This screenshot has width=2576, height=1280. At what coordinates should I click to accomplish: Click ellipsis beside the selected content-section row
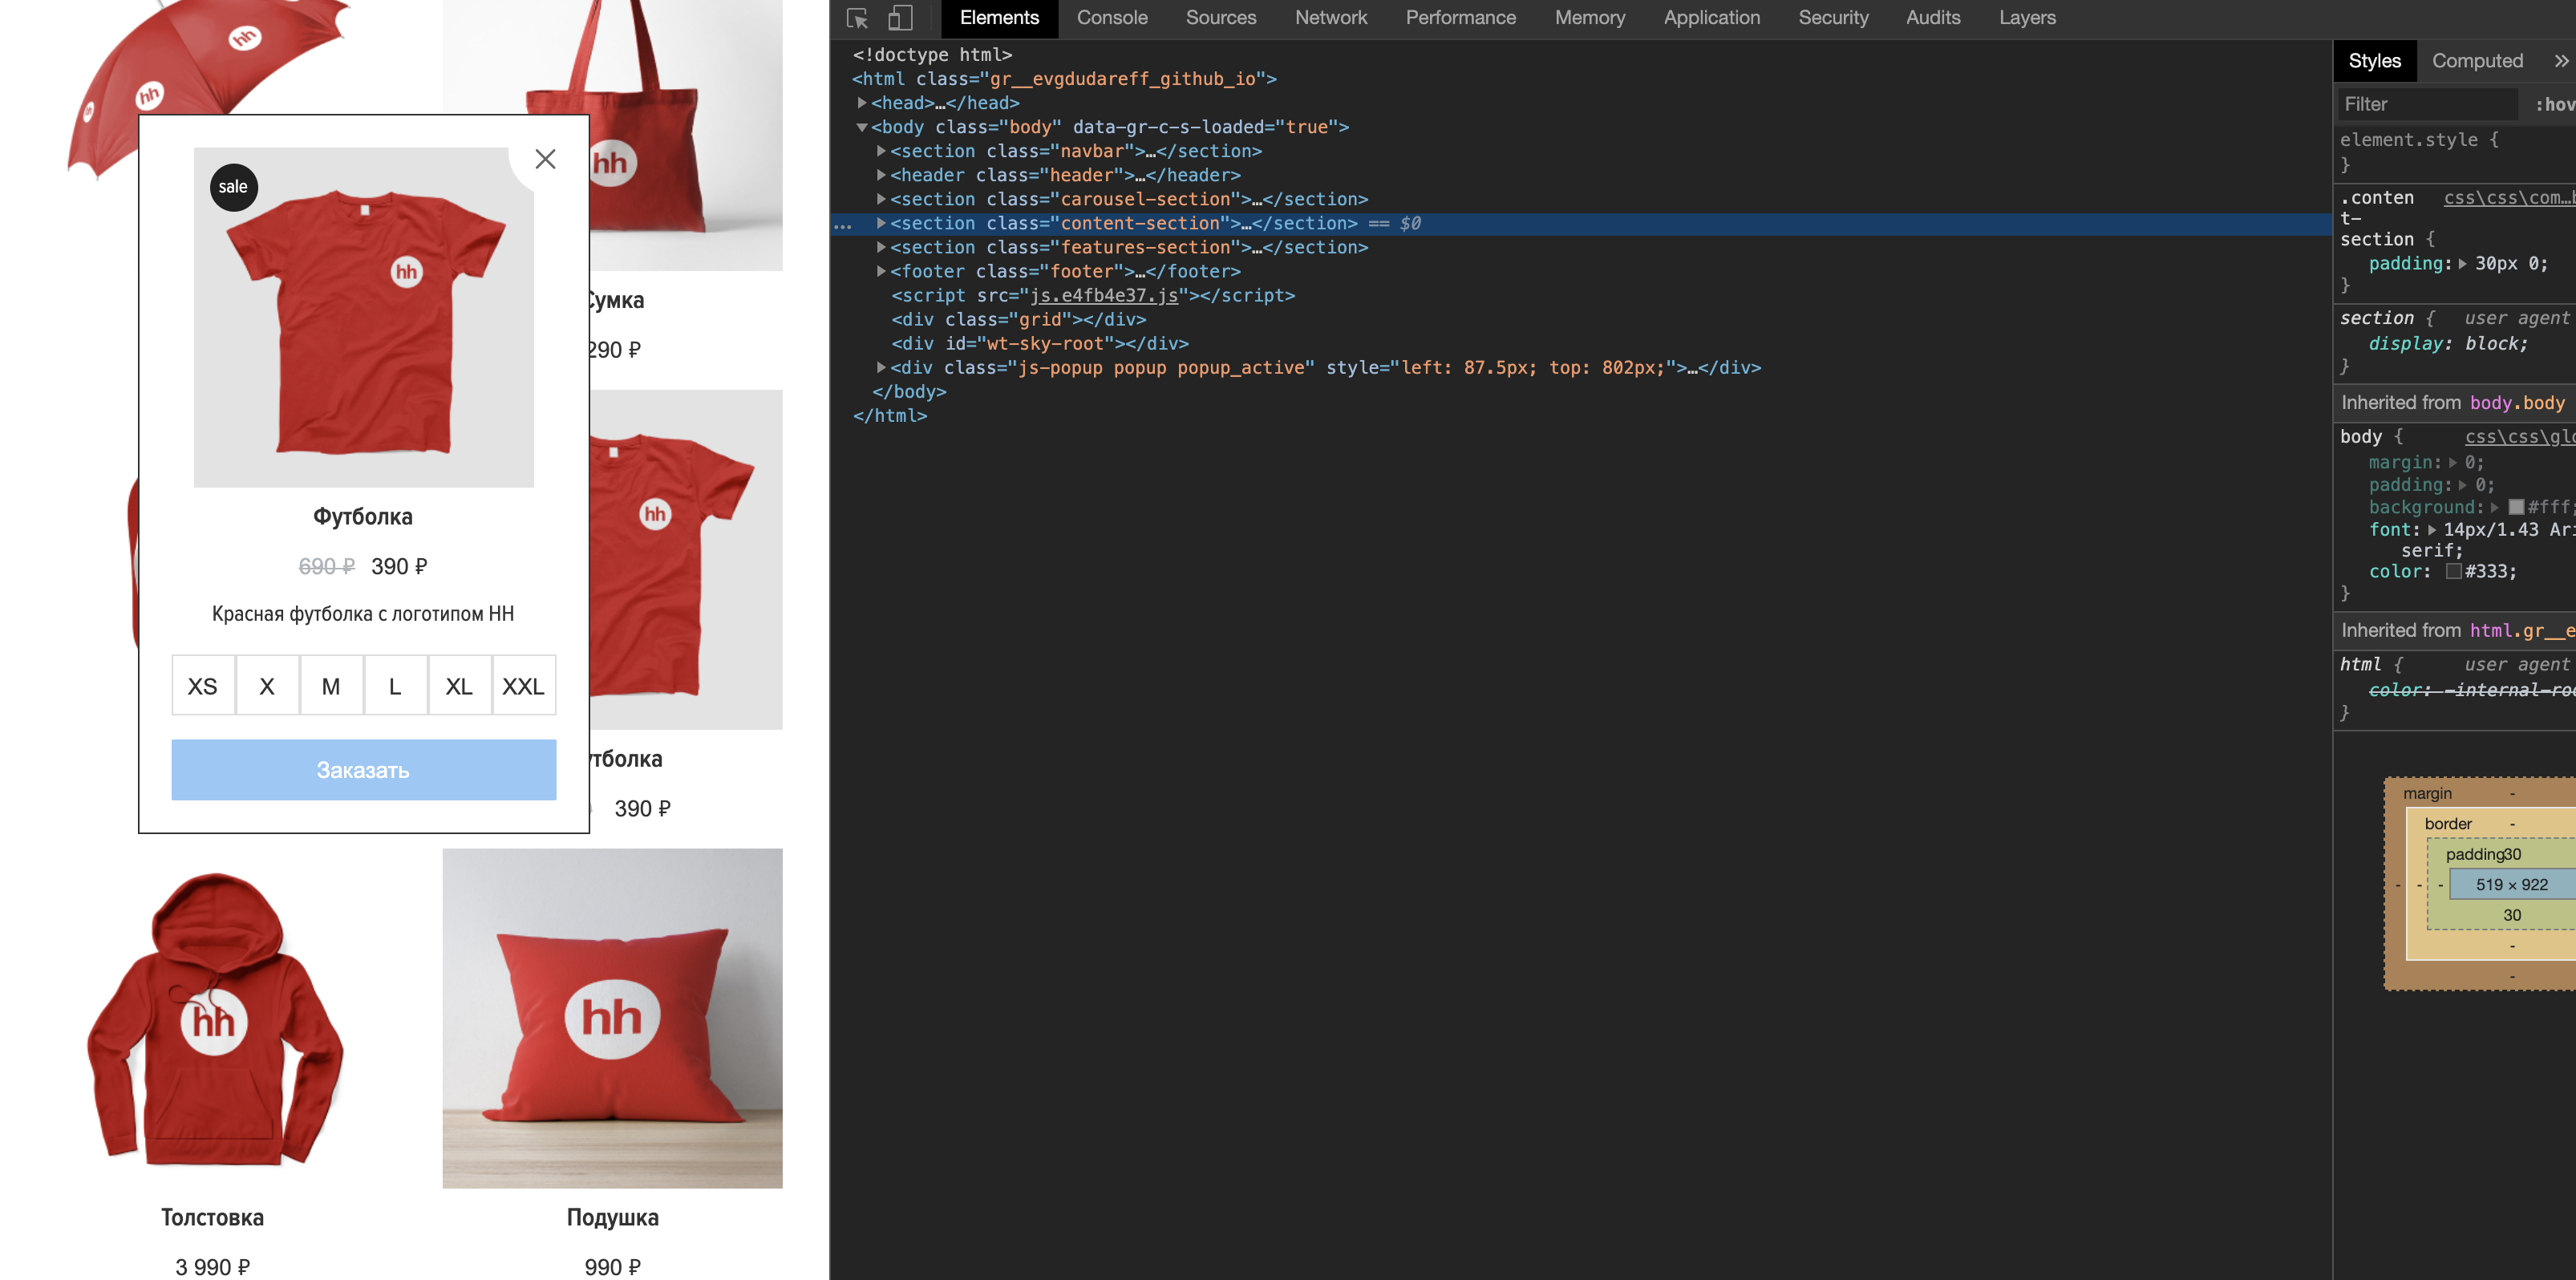tap(843, 225)
